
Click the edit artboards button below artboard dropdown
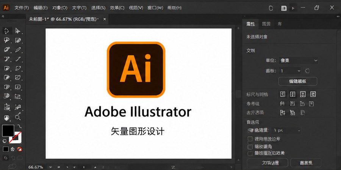(298, 81)
